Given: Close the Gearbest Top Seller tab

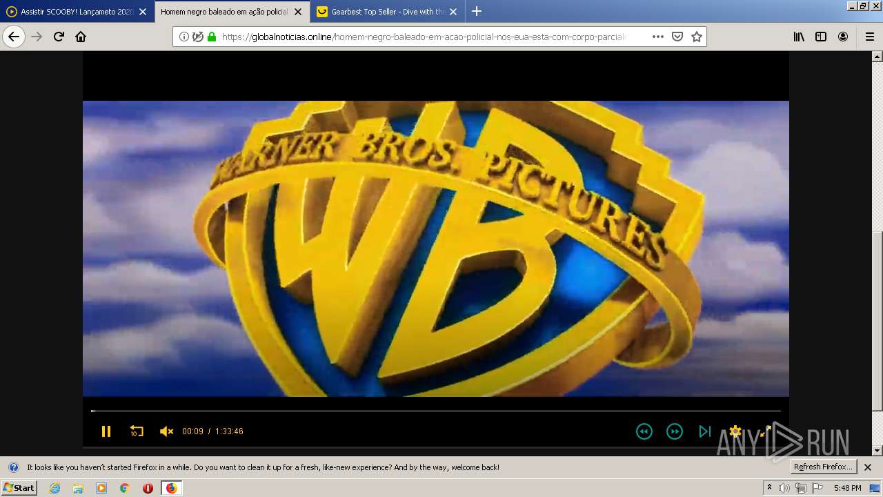Looking at the screenshot, I should tap(453, 12).
